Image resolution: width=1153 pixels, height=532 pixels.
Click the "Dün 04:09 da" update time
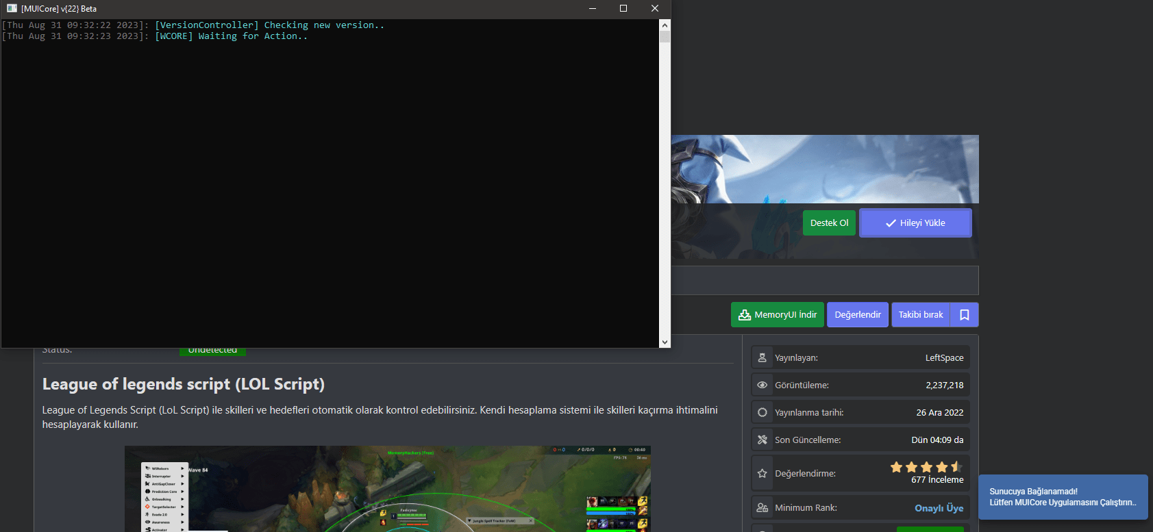click(x=937, y=440)
